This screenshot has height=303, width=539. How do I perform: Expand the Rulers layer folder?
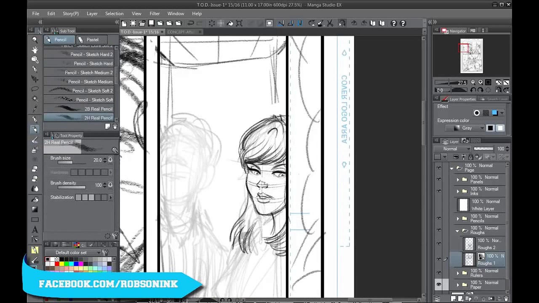[458, 273]
